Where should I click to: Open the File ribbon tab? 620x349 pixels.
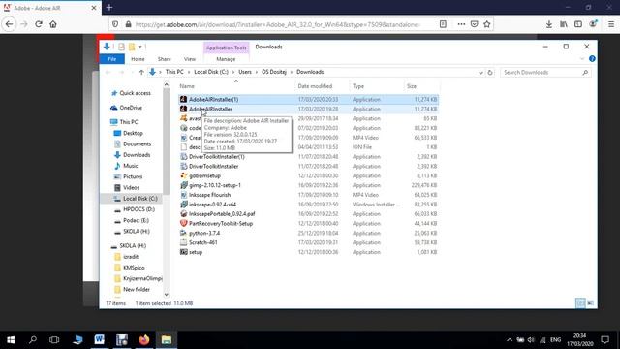click(112, 59)
